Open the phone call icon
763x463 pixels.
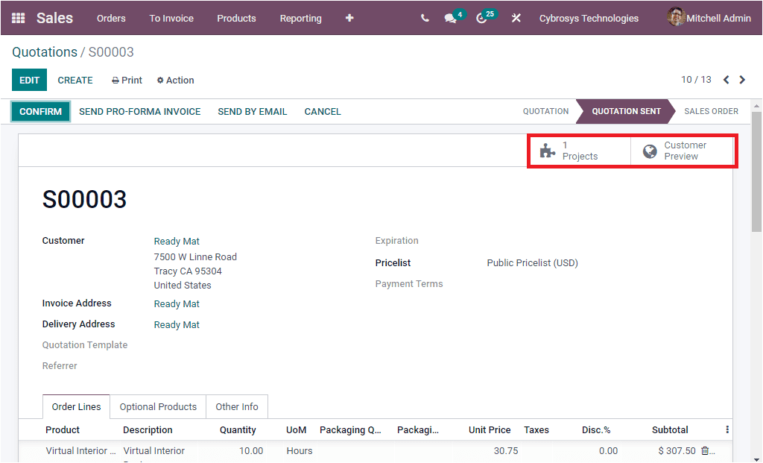coord(424,18)
